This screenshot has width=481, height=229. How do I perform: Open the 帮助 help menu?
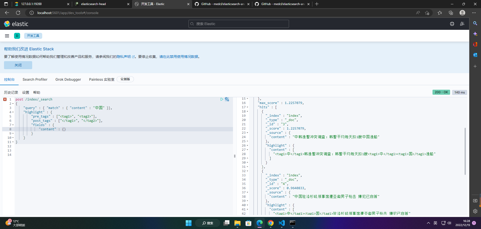coord(37,92)
